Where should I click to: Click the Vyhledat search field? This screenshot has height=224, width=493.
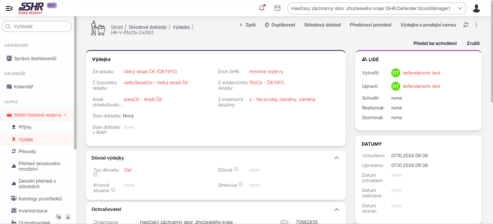37,26
